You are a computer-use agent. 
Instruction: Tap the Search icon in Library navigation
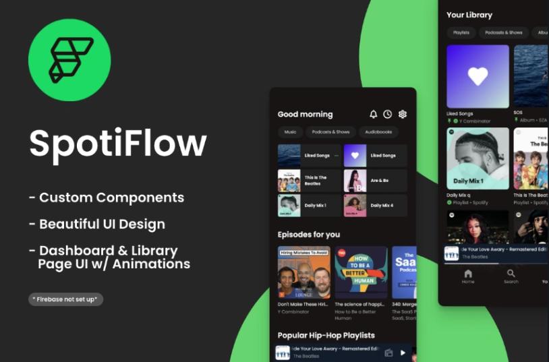pyautogui.click(x=511, y=276)
